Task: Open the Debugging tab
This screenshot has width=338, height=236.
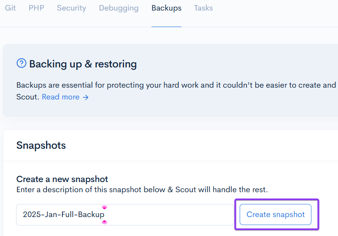Action: coord(119,8)
